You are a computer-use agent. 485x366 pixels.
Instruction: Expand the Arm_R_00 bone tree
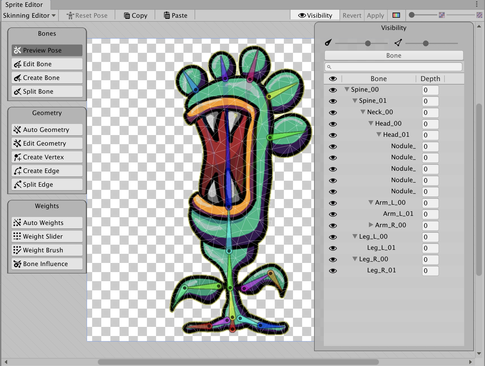371,225
